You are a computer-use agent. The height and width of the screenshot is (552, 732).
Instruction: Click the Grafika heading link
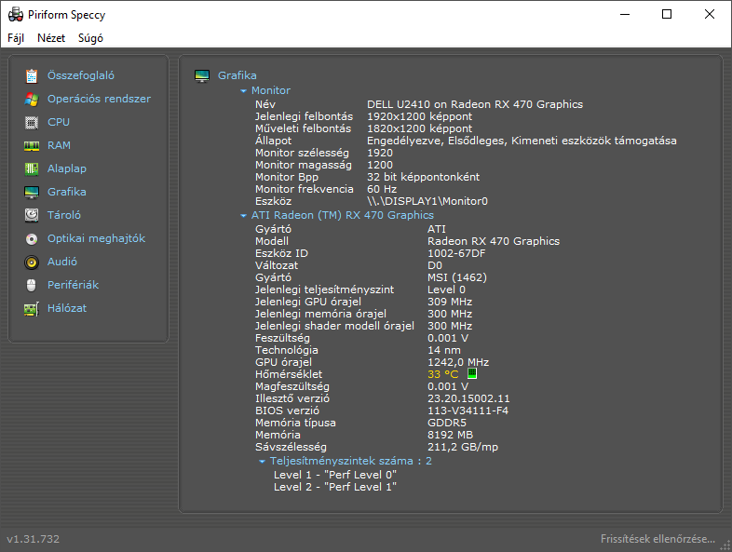237,75
